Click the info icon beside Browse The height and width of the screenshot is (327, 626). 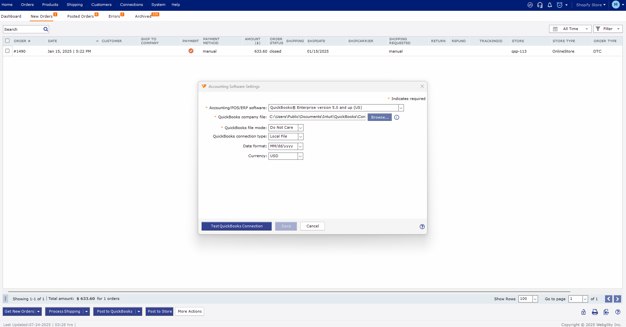tap(397, 117)
